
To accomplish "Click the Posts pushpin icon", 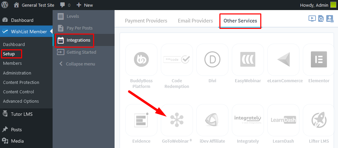I will (x=5, y=130).
